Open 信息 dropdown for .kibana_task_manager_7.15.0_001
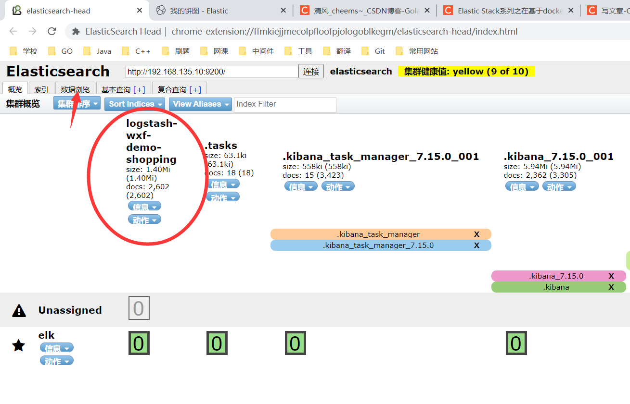The height and width of the screenshot is (404, 630). click(301, 186)
